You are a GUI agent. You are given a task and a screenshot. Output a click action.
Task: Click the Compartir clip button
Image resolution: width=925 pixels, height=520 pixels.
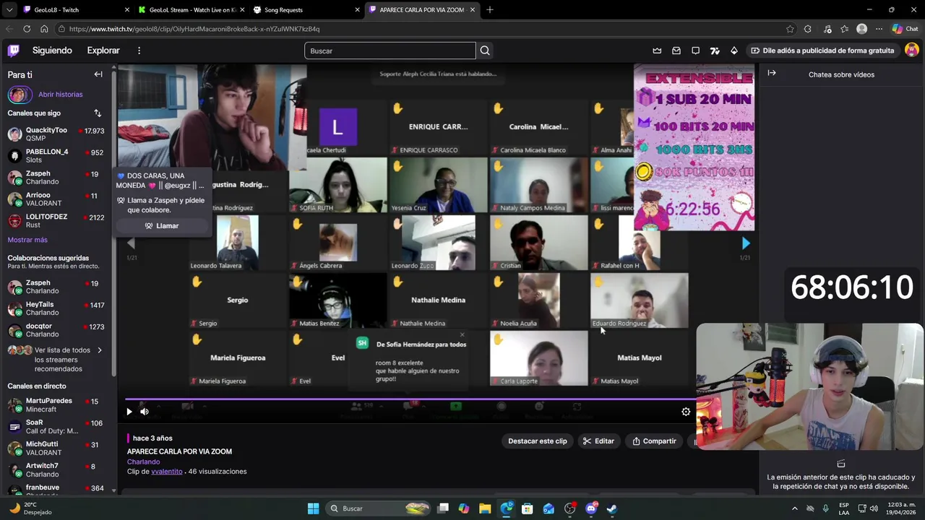click(x=654, y=441)
